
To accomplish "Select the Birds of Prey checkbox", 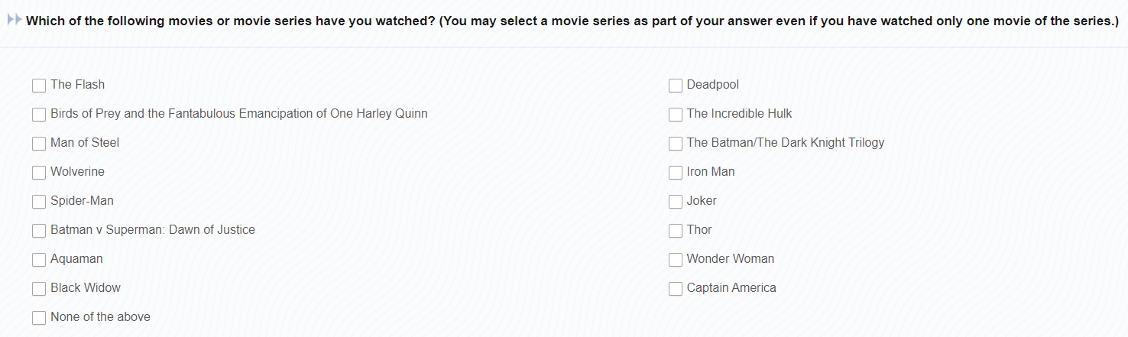I will (x=39, y=115).
